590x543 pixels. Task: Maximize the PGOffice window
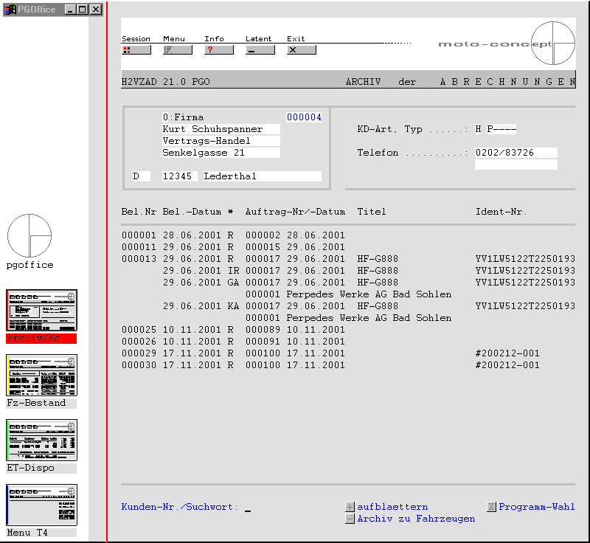83,10
